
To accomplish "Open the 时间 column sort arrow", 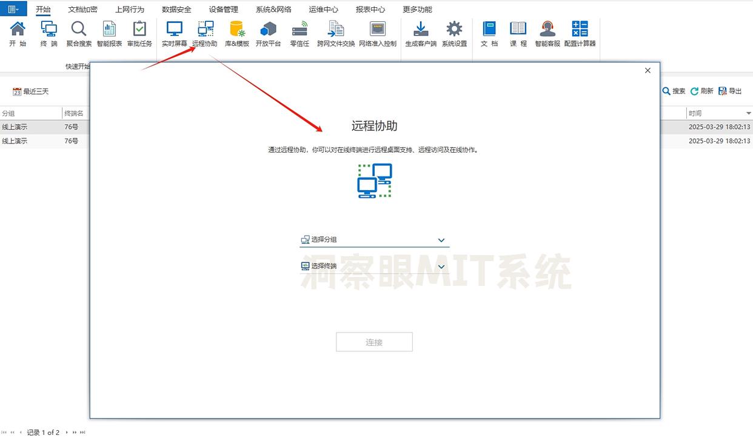I will tap(748, 113).
